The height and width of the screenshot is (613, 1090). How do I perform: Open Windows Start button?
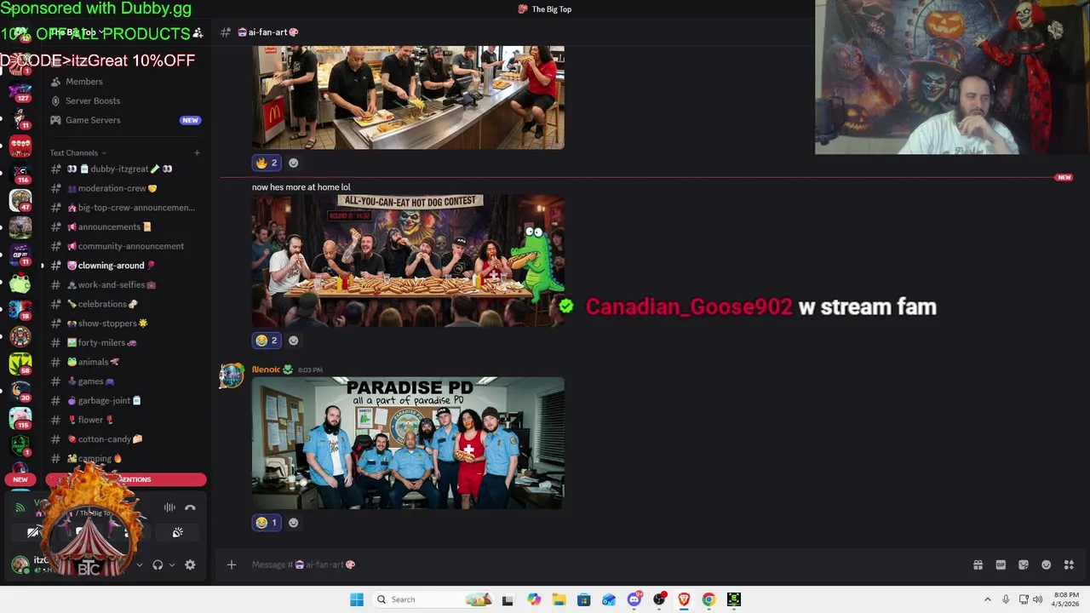(x=357, y=599)
